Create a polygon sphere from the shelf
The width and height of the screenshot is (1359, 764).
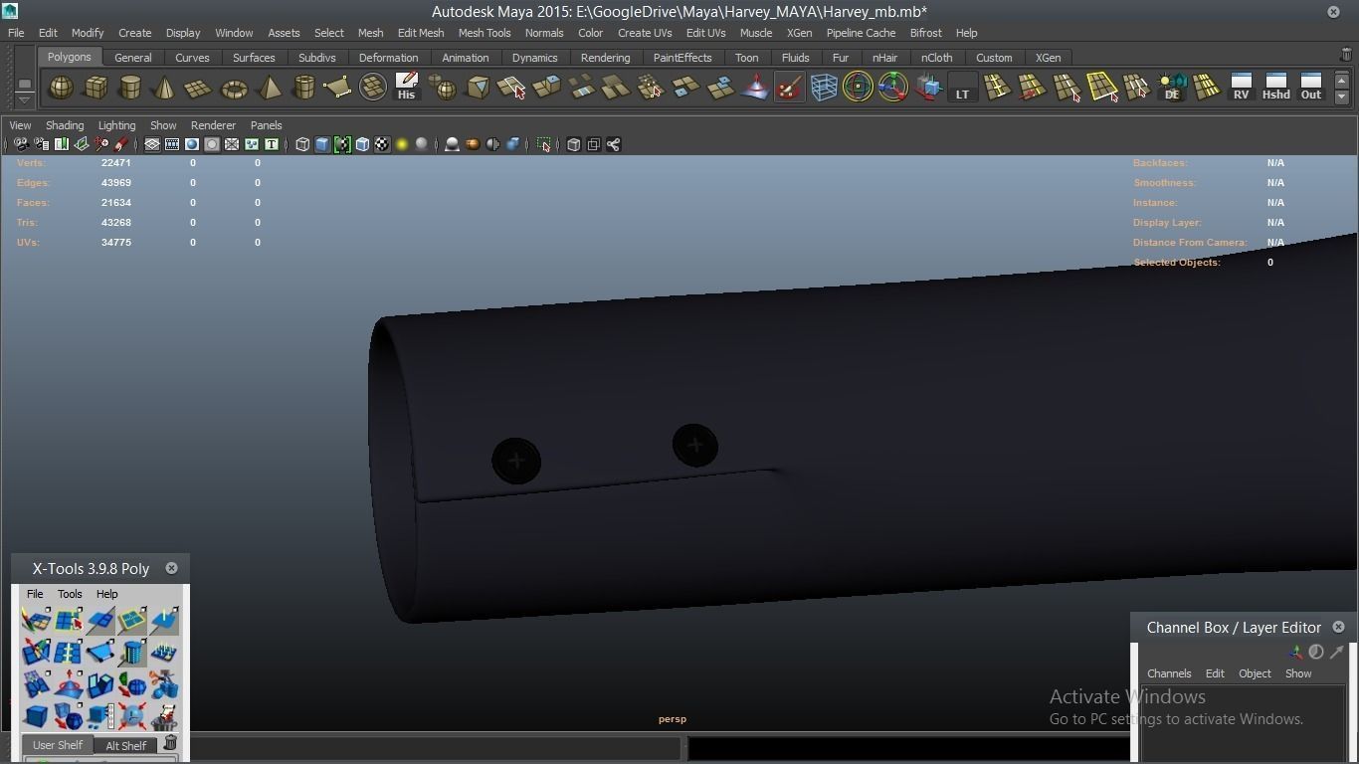tap(61, 88)
